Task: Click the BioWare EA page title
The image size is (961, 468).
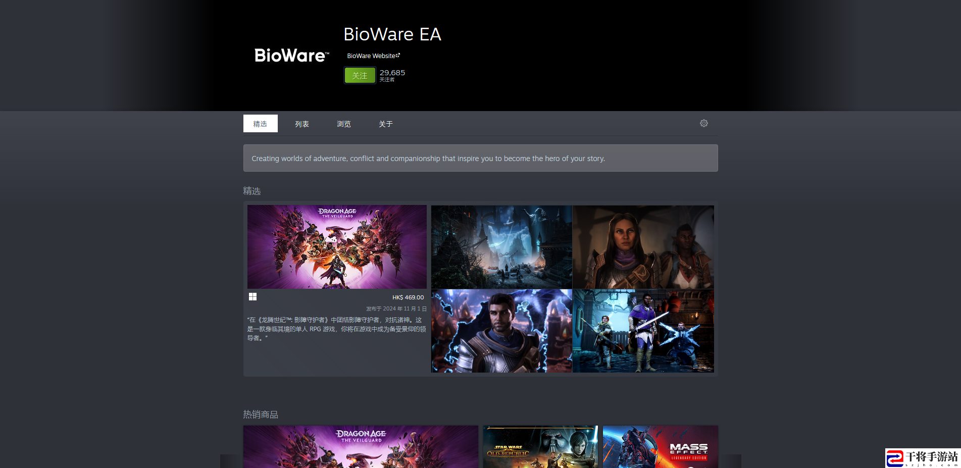Action: tap(392, 34)
